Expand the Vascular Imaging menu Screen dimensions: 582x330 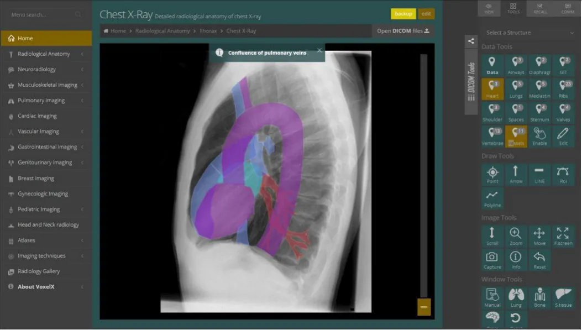46,132
